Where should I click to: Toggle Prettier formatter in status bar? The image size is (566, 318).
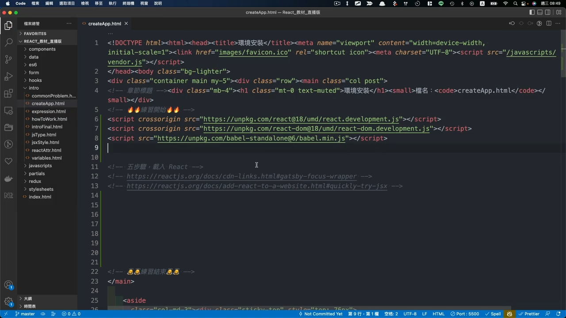coord(529,314)
